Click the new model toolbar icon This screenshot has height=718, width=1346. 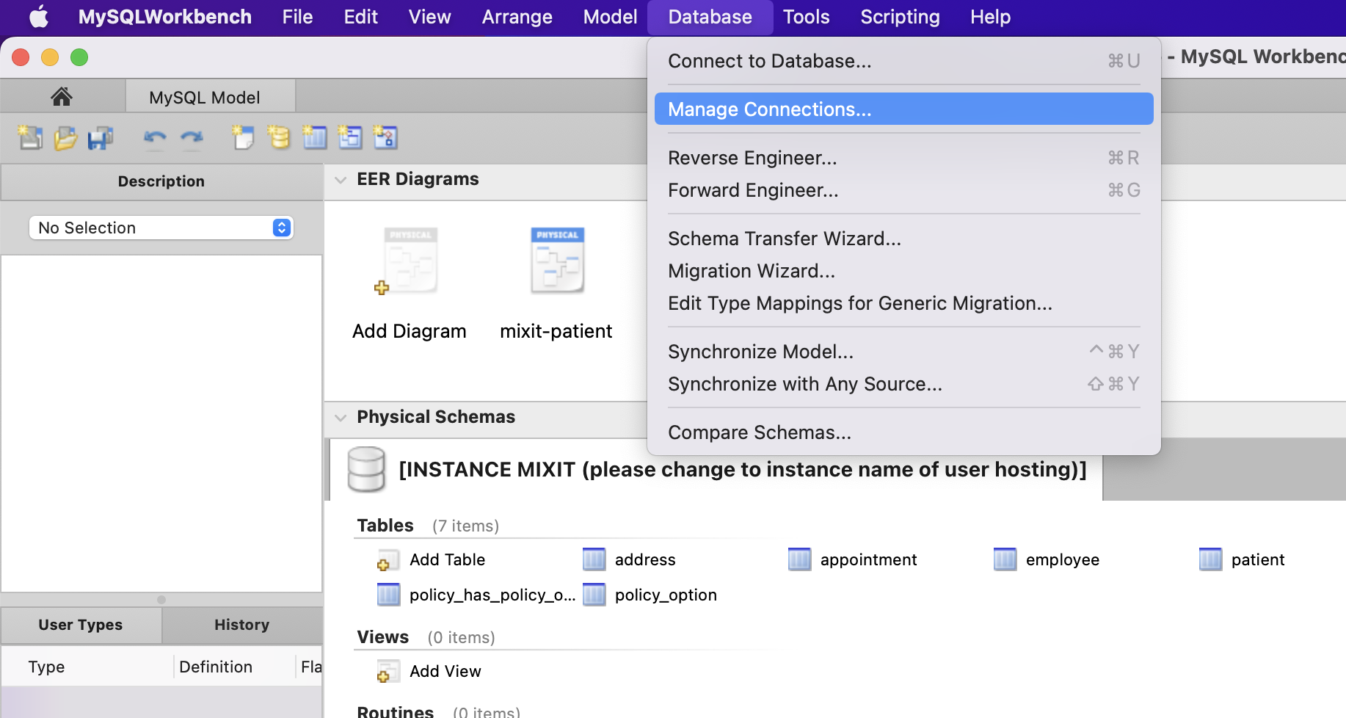pyautogui.click(x=30, y=137)
